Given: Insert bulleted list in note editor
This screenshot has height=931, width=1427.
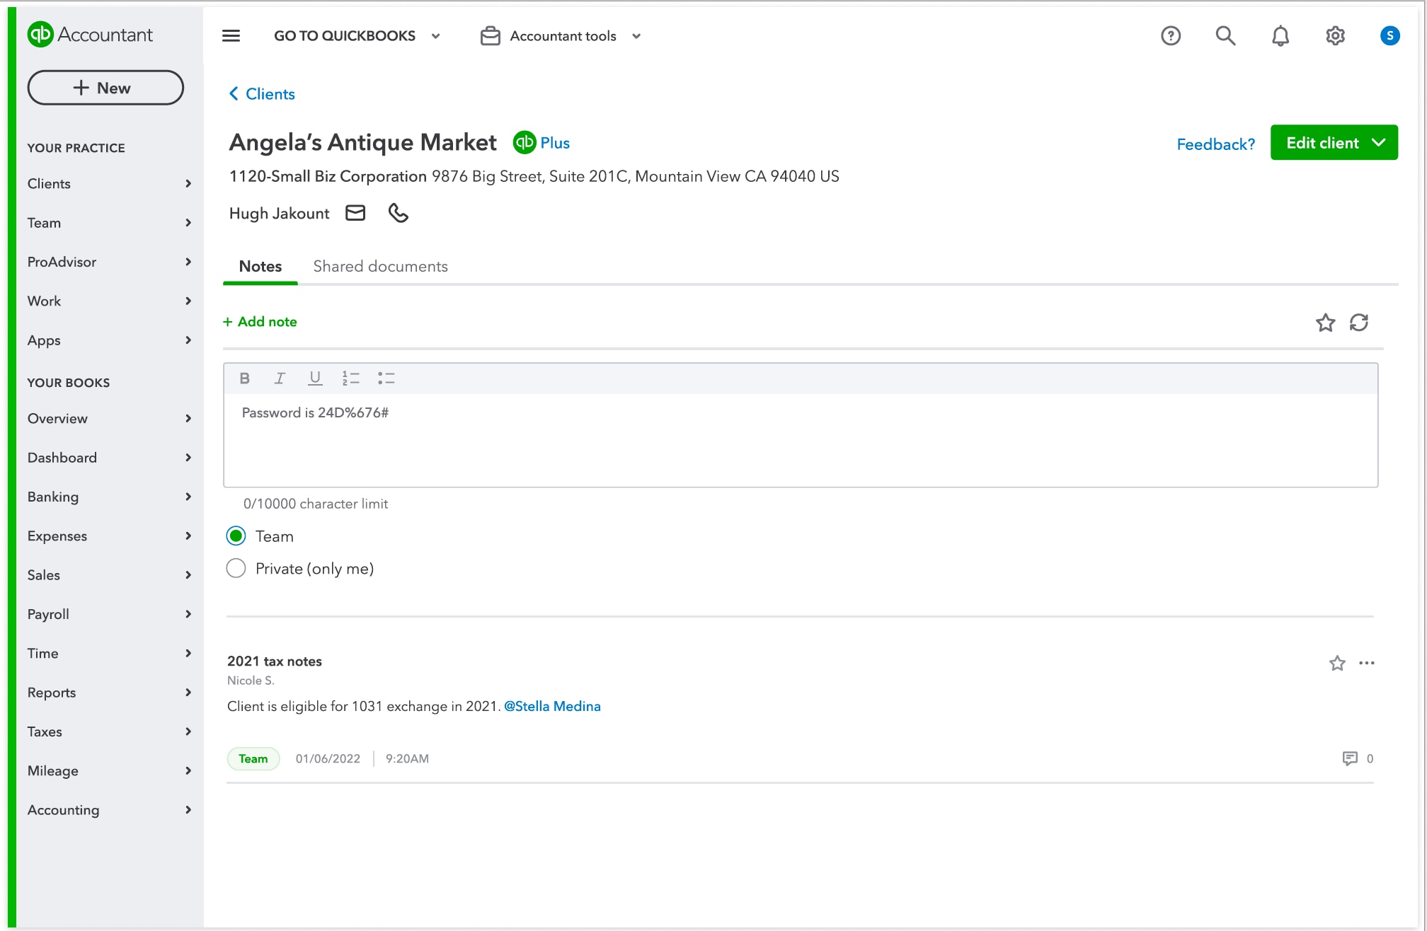Looking at the screenshot, I should tap(386, 378).
